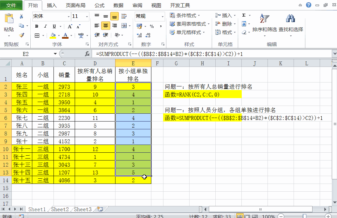The width and height of the screenshot is (337, 218).
Task: Align text right
Action: pos(114,26)
